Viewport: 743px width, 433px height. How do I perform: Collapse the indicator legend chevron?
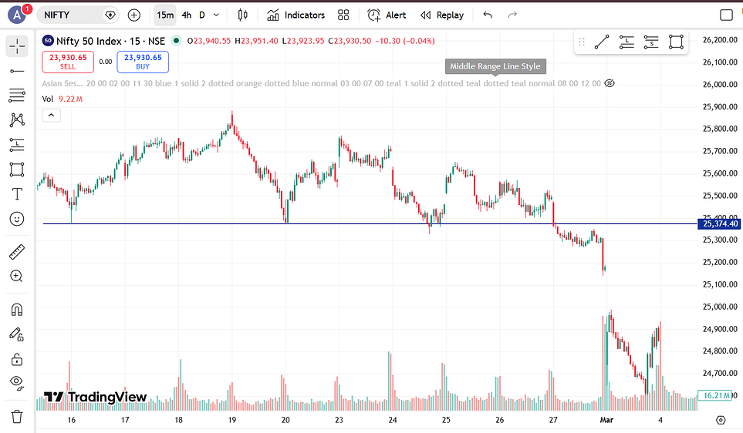click(51, 115)
